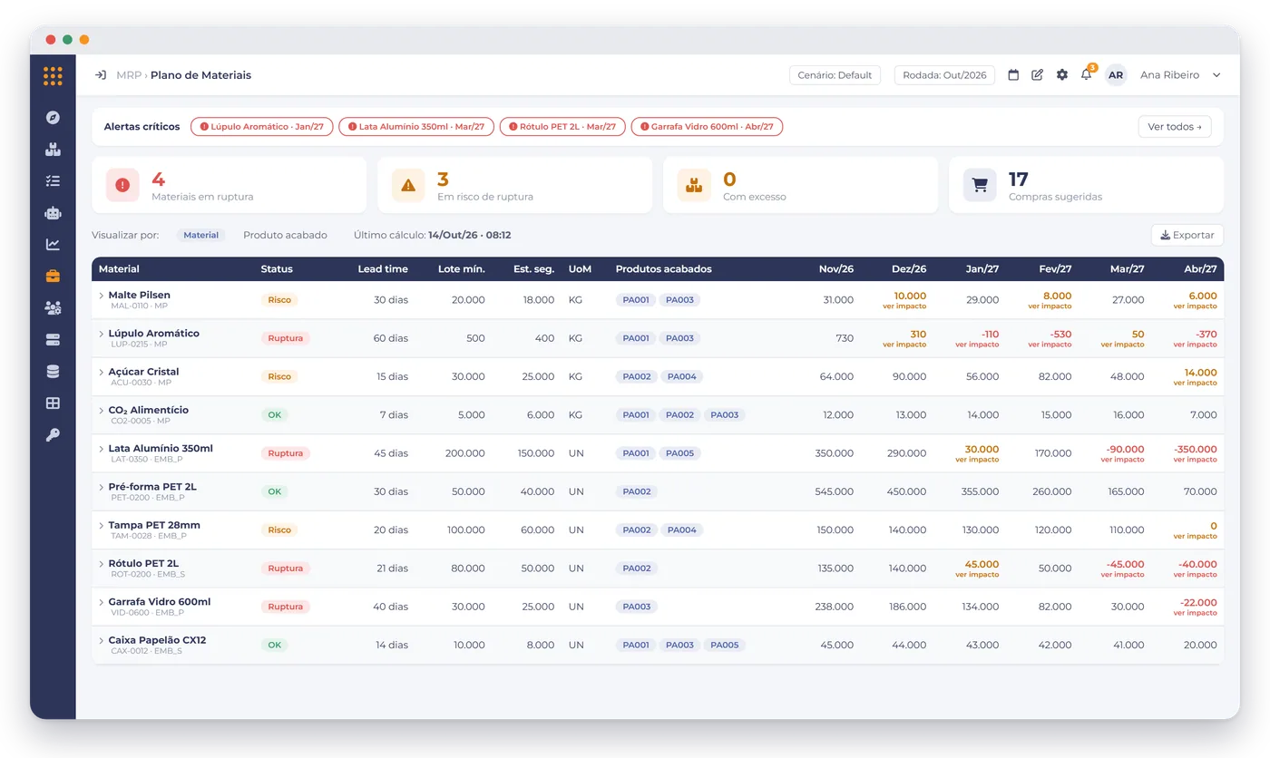Open the settings gear icon in header

tap(1062, 75)
